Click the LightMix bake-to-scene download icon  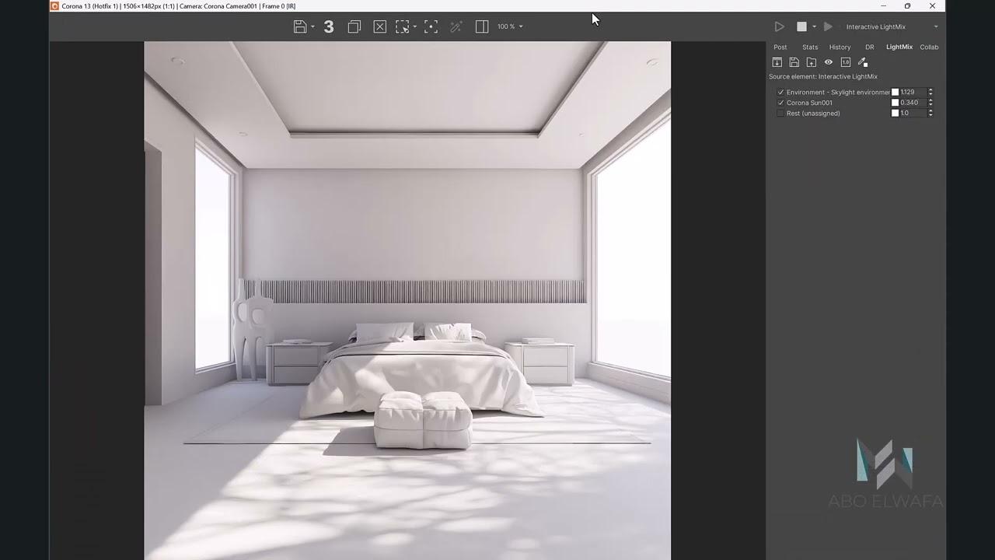pos(777,62)
